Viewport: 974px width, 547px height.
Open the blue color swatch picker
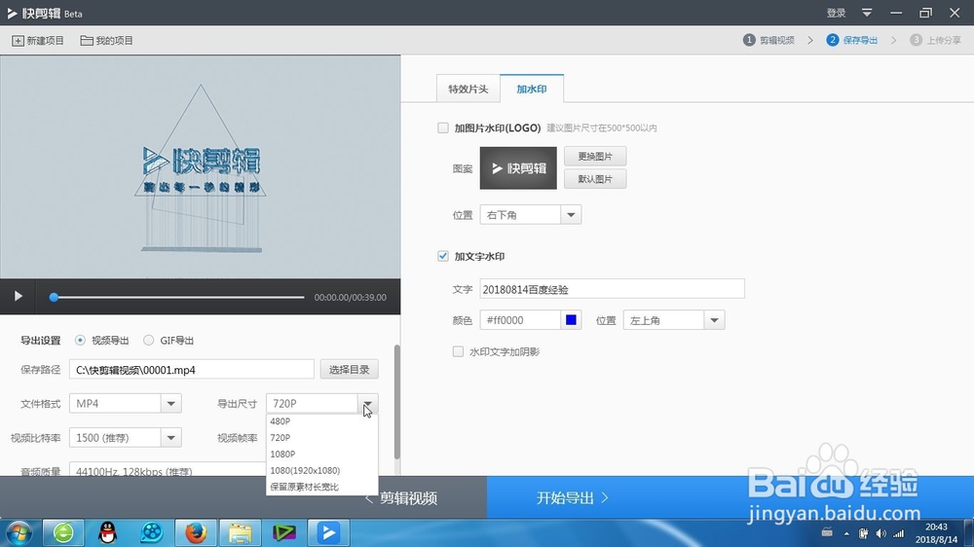[x=571, y=320]
